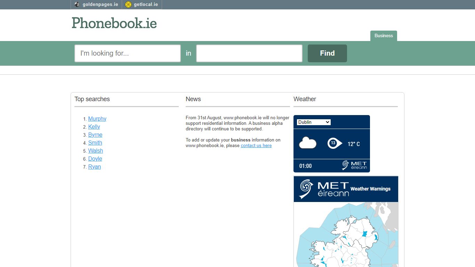Click the getlocal.ie yellow favicon icon

[128, 5]
